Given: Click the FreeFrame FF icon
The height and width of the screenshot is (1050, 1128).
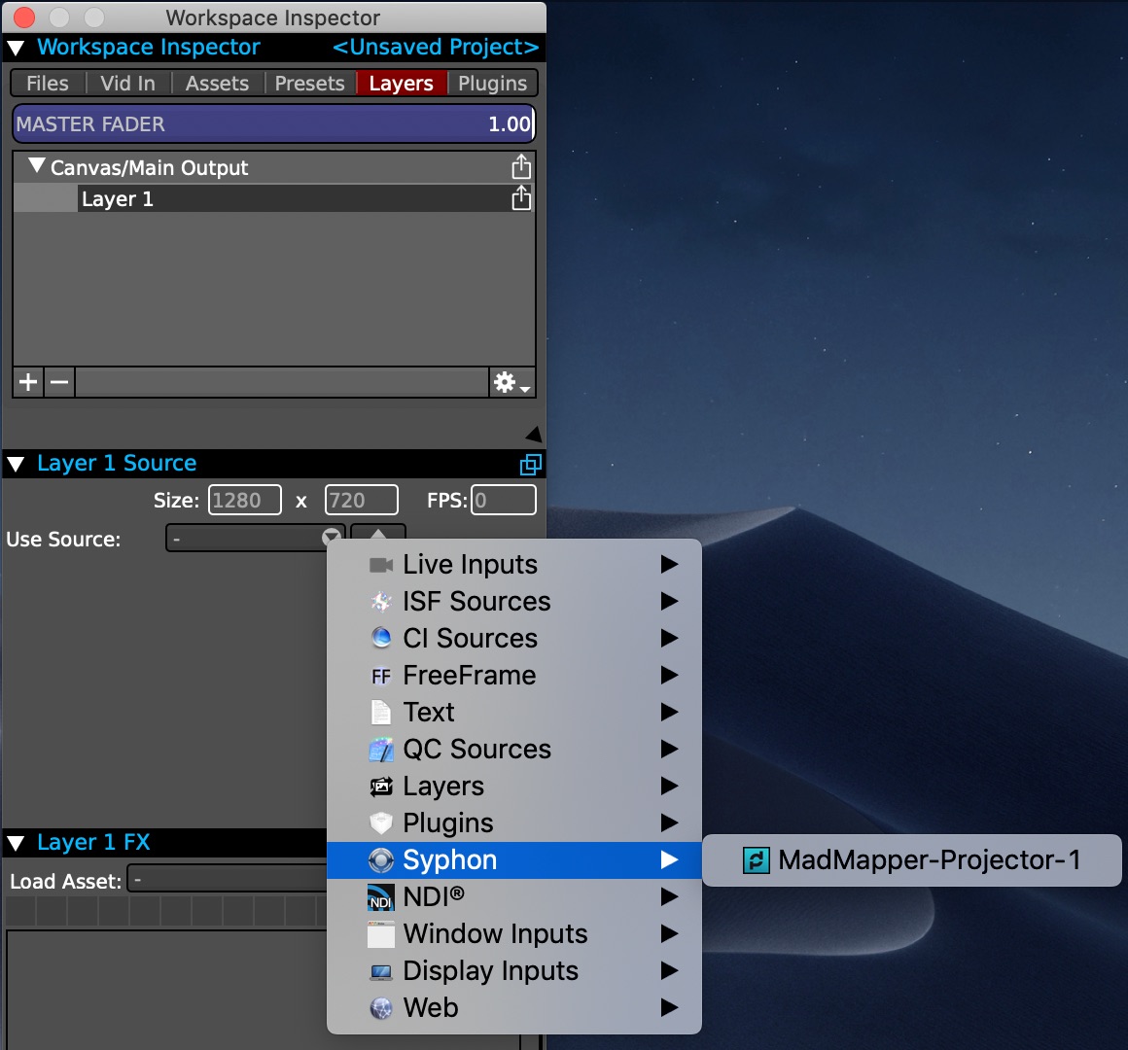Looking at the screenshot, I should click(380, 676).
